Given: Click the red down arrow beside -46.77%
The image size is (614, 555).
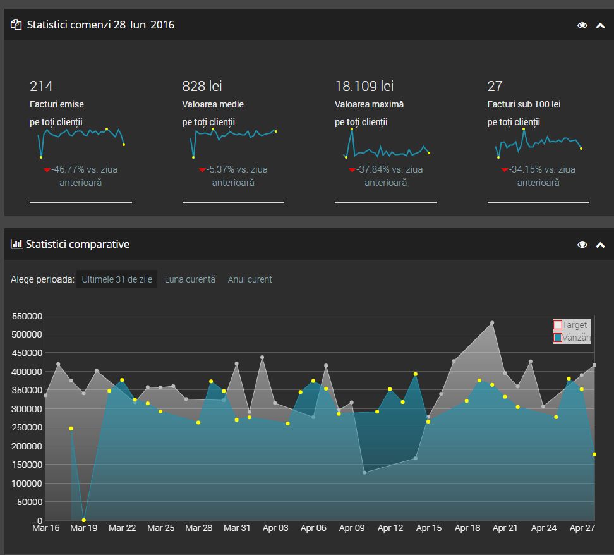Looking at the screenshot, I should 47,170.
